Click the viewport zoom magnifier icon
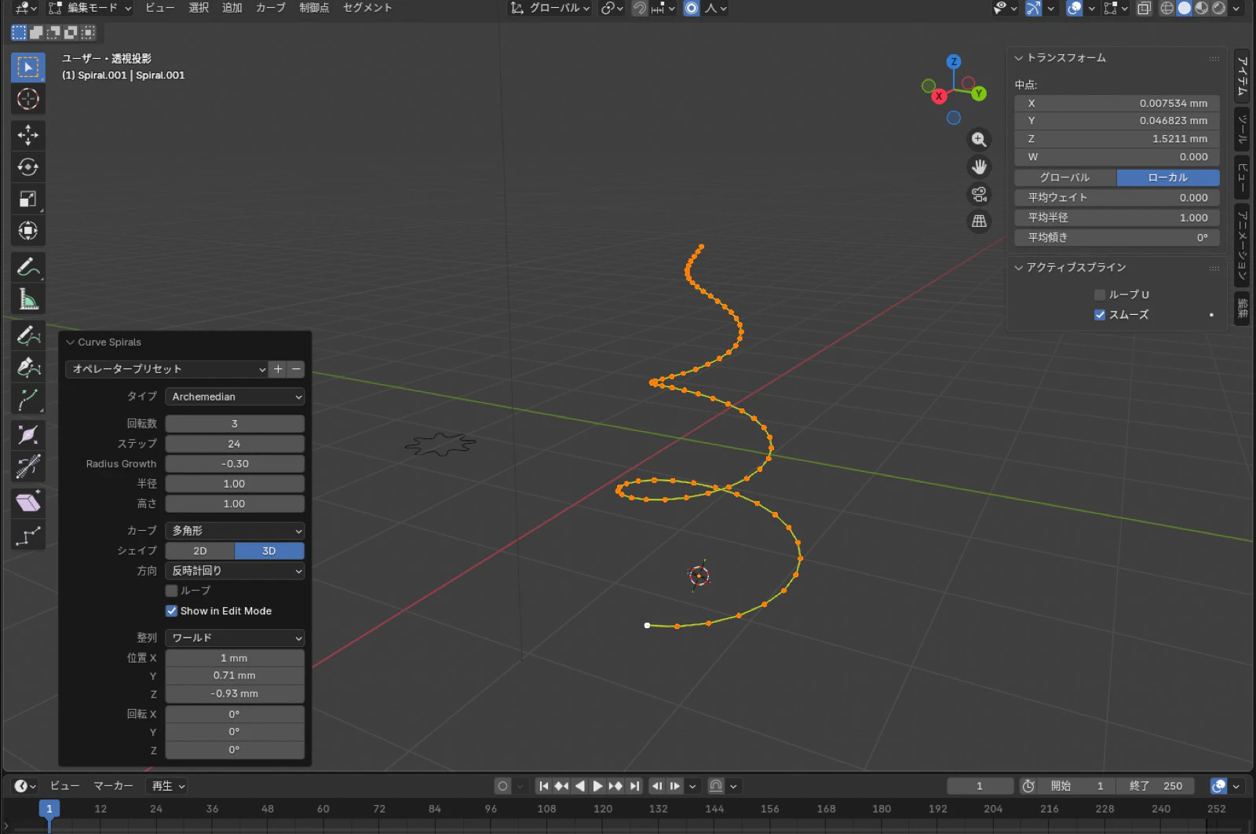This screenshot has width=1256, height=834. coord(979,140)
